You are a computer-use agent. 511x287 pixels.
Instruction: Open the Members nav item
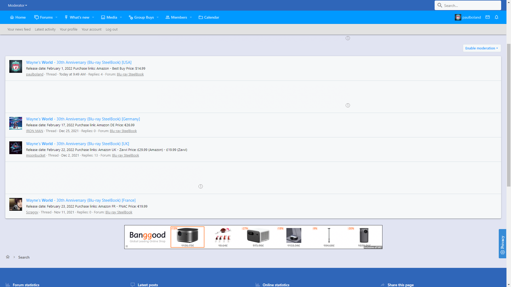(176, 17)
